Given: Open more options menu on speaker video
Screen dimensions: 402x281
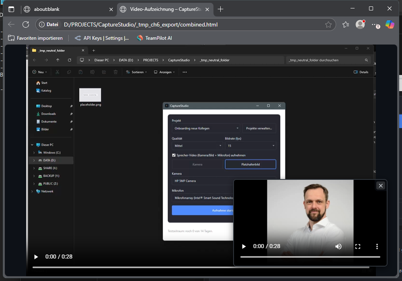Looking at the screenshot, I should pos(377,246).
